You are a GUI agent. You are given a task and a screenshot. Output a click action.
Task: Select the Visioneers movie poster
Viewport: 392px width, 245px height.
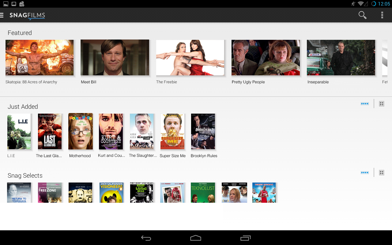pyautogui.click(x=111, y=193)
